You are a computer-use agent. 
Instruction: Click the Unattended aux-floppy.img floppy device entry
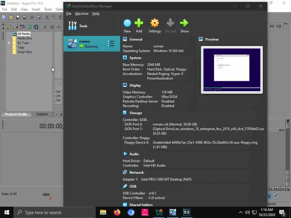click(205, 145)
